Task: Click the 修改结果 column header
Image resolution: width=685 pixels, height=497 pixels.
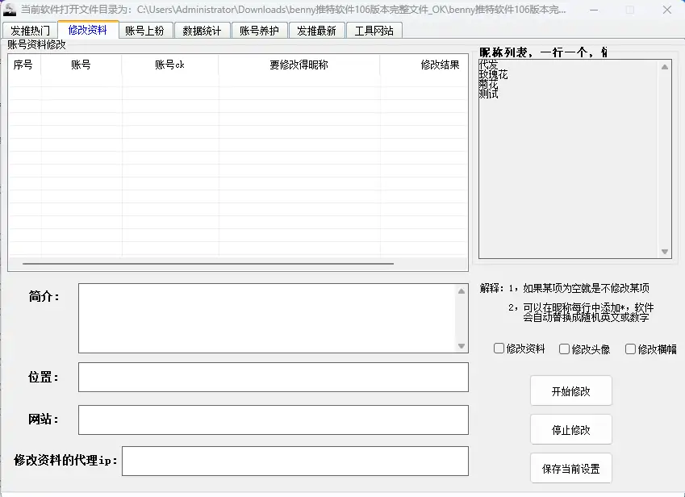Action: click(x=423, y=65)
